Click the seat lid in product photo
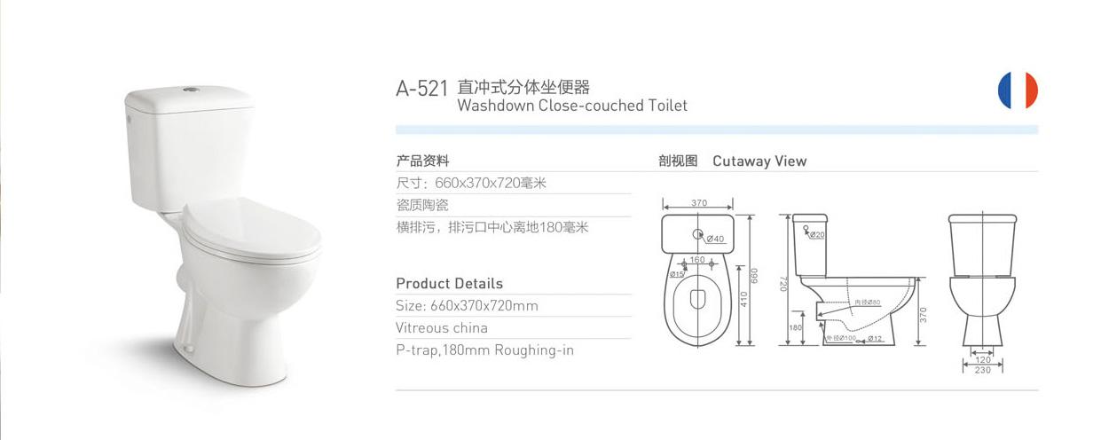This screenshot has width=1101, height=440. coord(252,228)
